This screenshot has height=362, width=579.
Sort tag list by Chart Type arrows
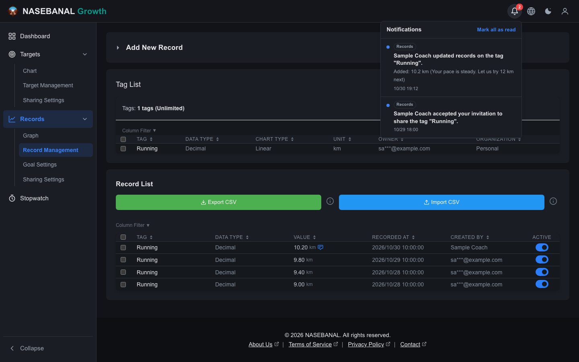[x=292, y=139]
